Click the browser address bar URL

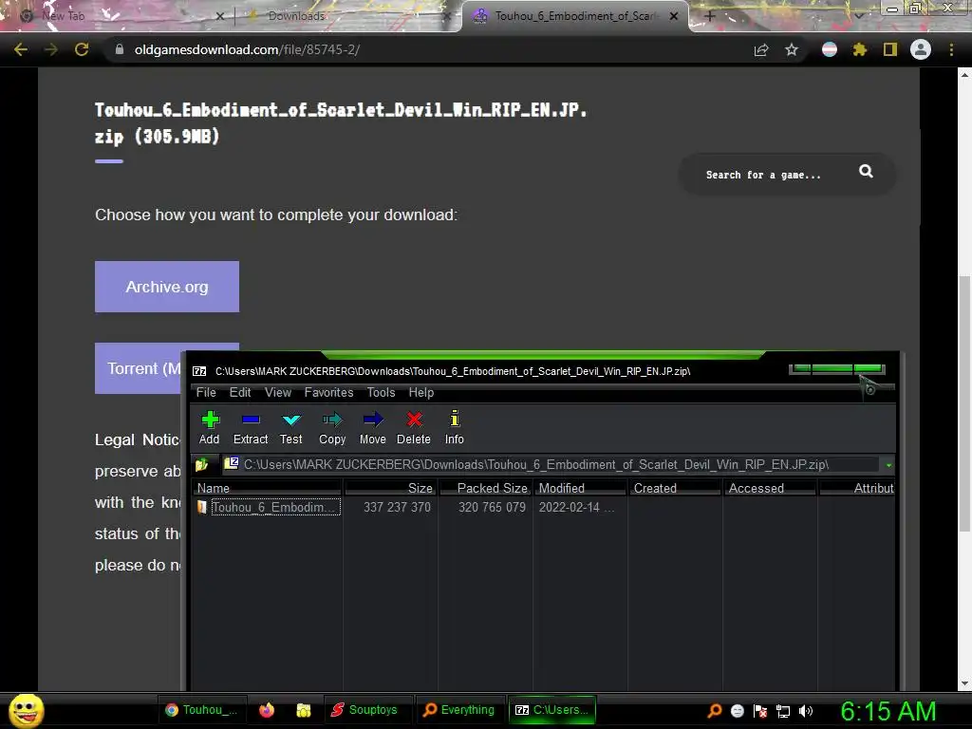pyautogui.click(x=248, y=49)
